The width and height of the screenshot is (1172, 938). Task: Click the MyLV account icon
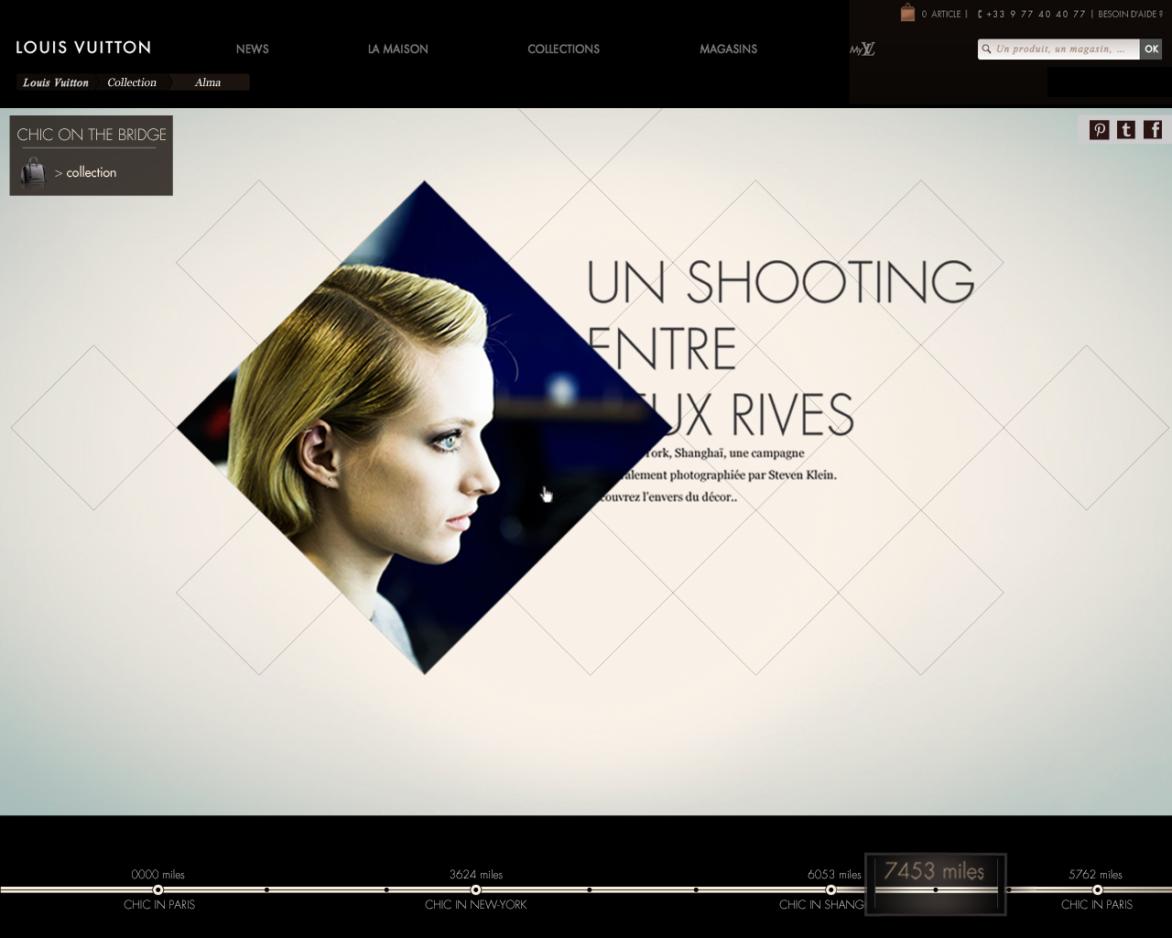coord(862,49)
